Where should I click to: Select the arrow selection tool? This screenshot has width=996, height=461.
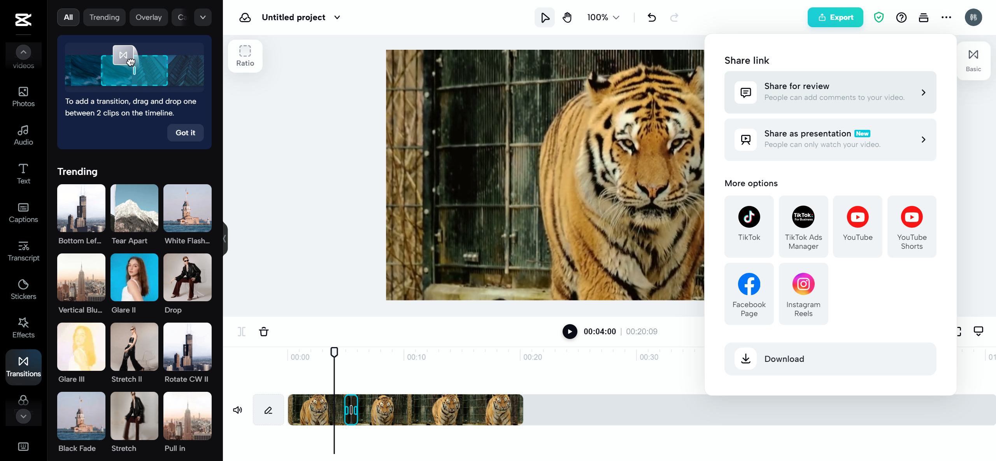pos(544,17)
